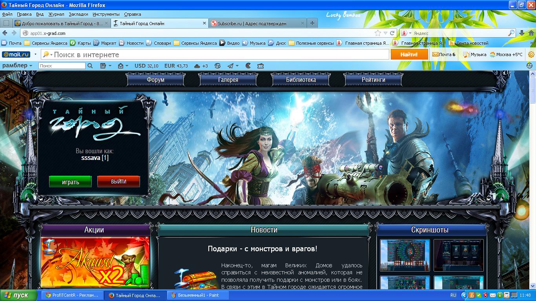Click the Rambler Поиск input field
Image resolution: width=536 pixels, height=301 pixels.
tap(62, 66)
